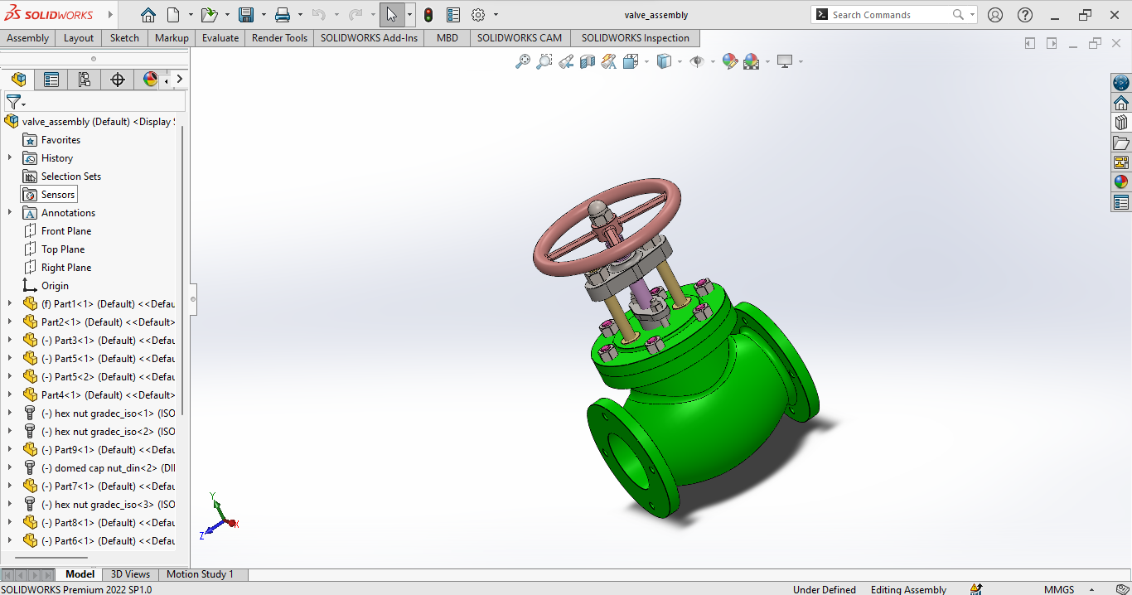Show more manager tabs with right arrow
This screenshot has width=1132, height=595.
180,80
